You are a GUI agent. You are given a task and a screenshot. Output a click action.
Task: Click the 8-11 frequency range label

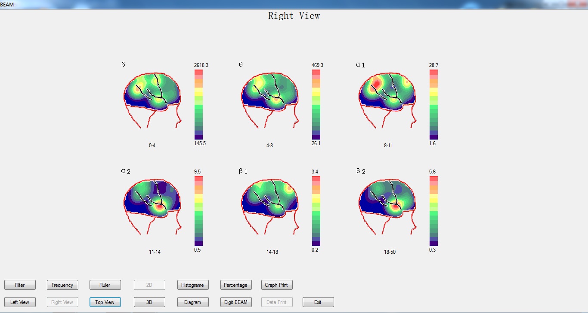pyautogui.click(x=389, y=146)
